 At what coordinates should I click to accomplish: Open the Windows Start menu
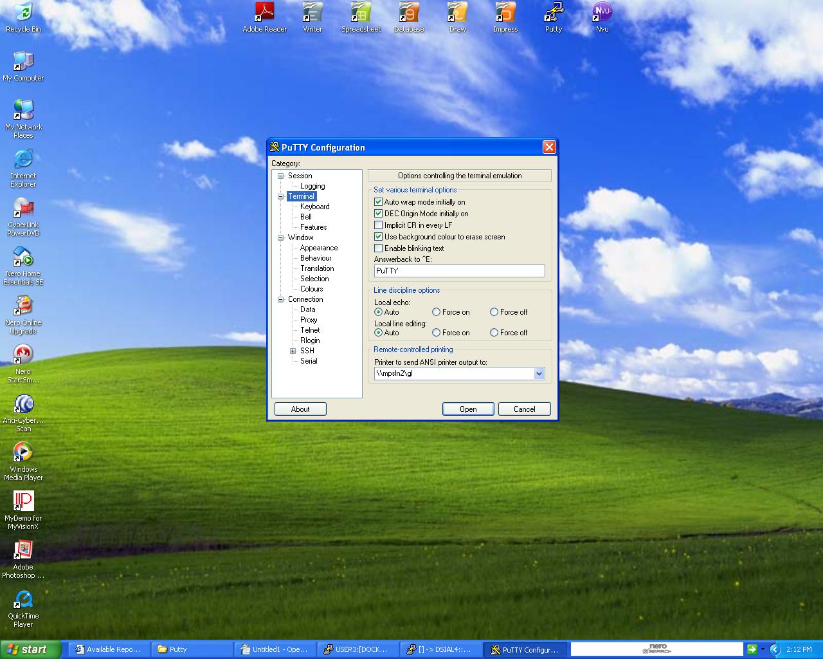click(x=30, y=649)
